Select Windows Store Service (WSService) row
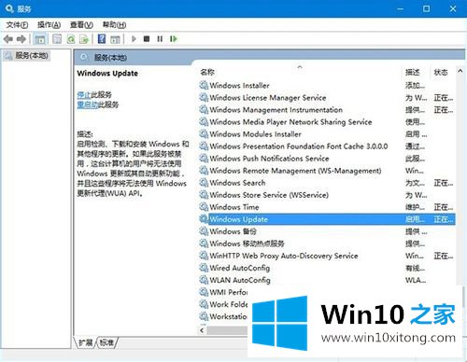The width and height of the screenshot is (467, 362). click(327, 195)
